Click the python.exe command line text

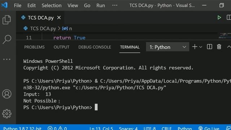point(95,87)
